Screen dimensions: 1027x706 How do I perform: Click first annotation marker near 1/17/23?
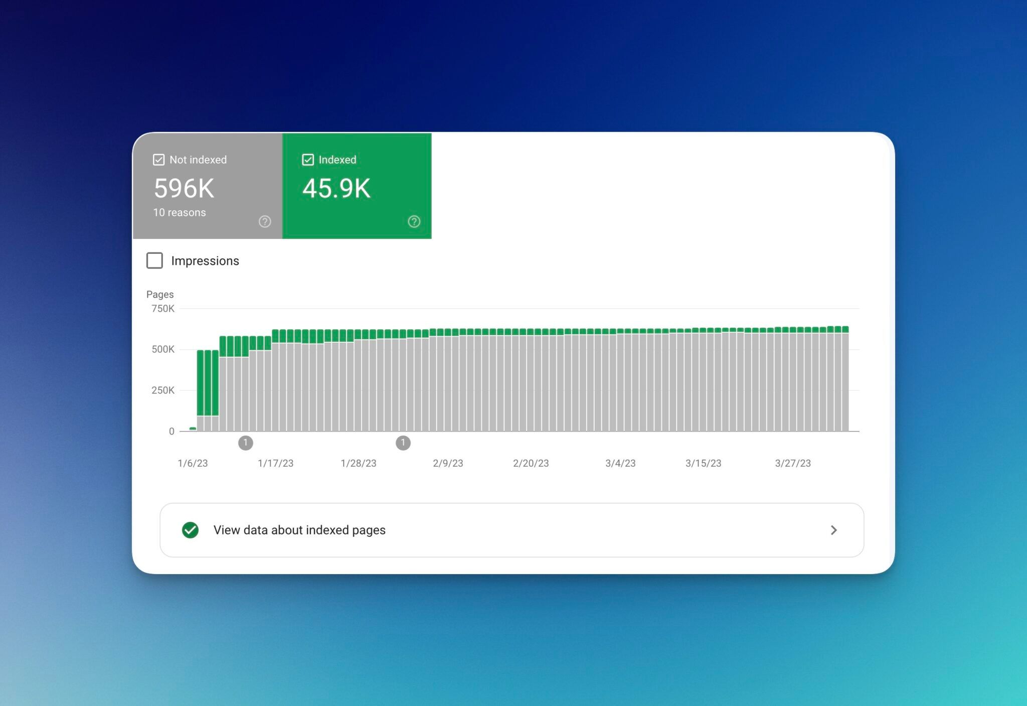click(245, 443)
